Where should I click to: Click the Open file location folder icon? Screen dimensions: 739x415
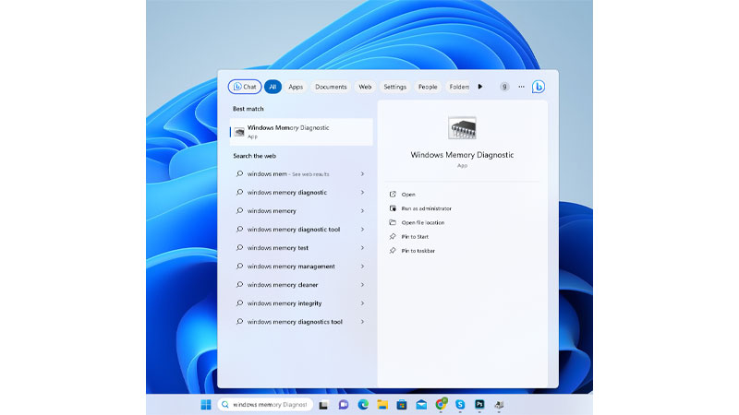(x=393, y=222)
